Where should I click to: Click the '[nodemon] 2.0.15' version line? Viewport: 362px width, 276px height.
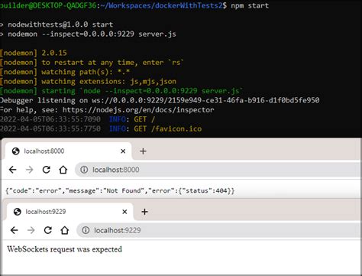34,53
